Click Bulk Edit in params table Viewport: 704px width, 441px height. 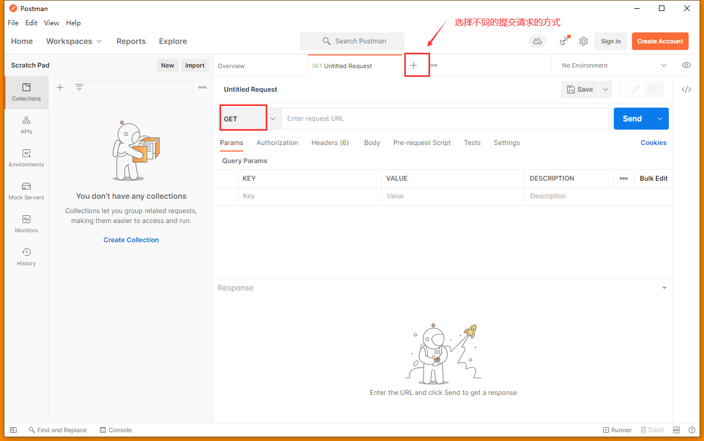653,178
